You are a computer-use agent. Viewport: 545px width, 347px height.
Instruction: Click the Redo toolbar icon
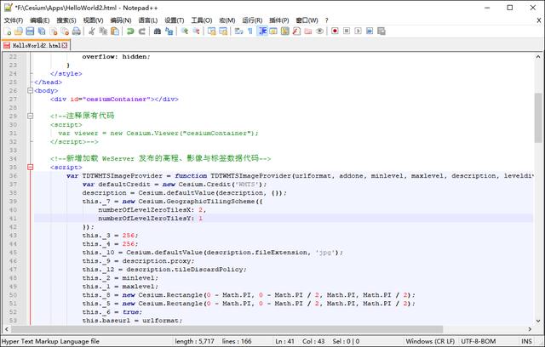point(142,31)
